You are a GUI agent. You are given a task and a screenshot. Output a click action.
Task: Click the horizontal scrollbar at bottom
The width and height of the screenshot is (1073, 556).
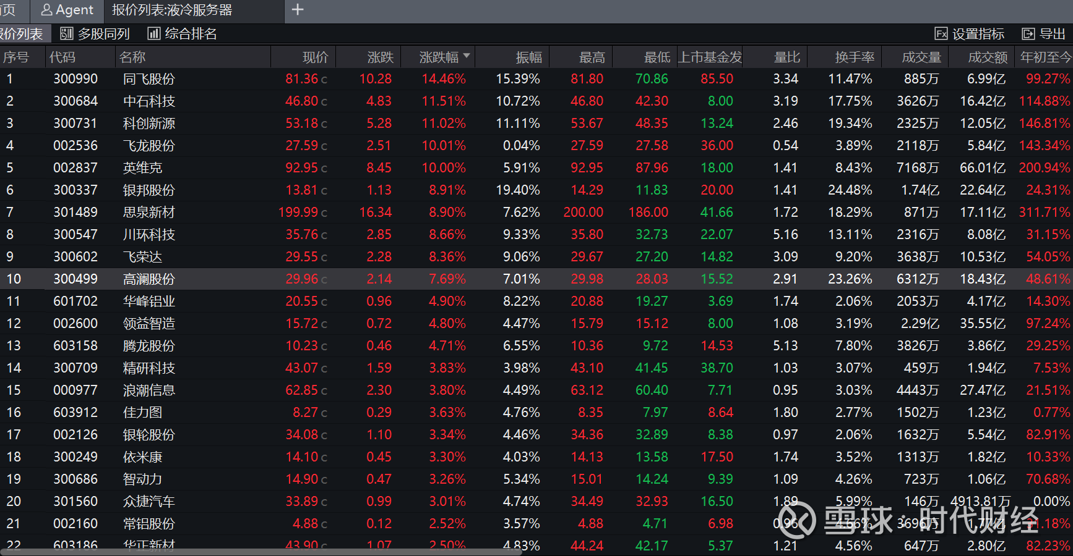[x=260, y=552]
